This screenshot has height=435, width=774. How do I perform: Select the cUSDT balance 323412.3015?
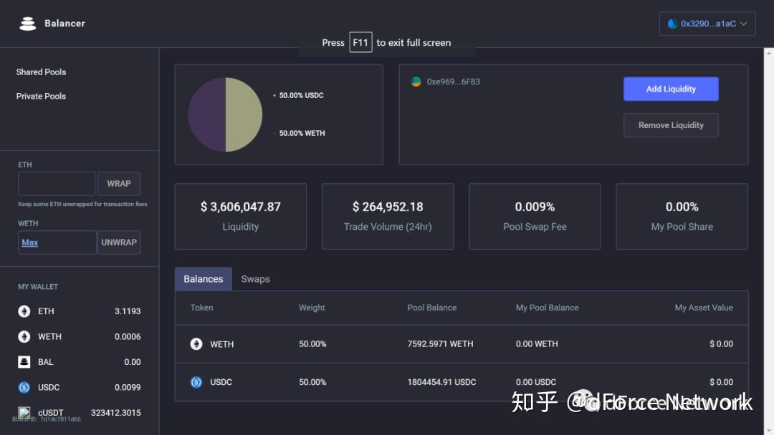(x=115, y=412)
